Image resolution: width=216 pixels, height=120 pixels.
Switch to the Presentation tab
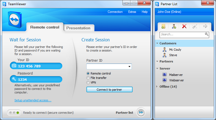click(78, 28)
